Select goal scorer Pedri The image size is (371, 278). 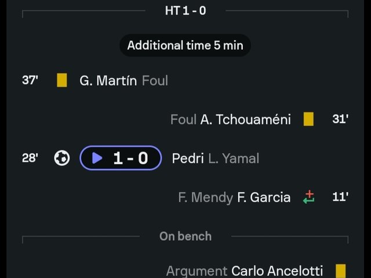[x=188, y=158]
